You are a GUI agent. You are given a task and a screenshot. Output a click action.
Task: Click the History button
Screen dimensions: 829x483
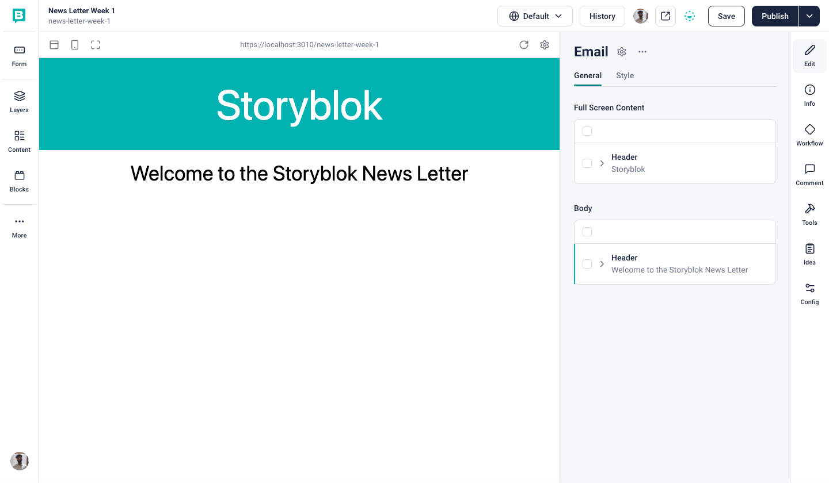point(602,16)
